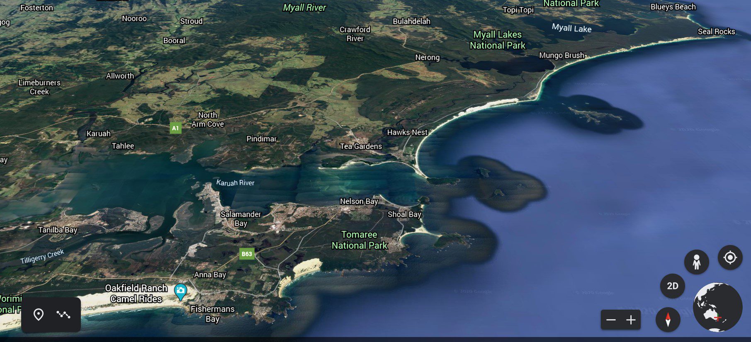The width and height of the screenshot is (751, 342).
Task: Select the Nooroo label
Action: 134,19
